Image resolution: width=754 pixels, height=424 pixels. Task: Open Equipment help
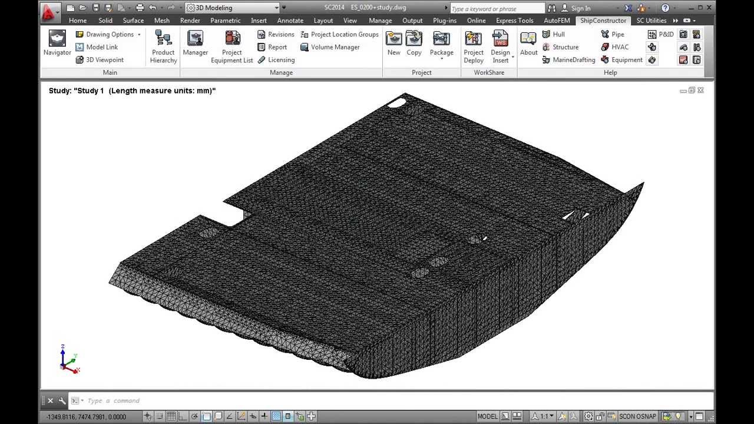point(621,60)
